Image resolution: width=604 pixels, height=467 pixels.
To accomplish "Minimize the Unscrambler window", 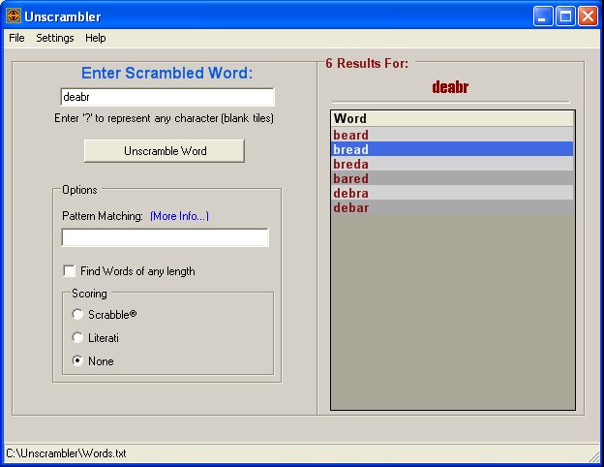I will point(542,16).
